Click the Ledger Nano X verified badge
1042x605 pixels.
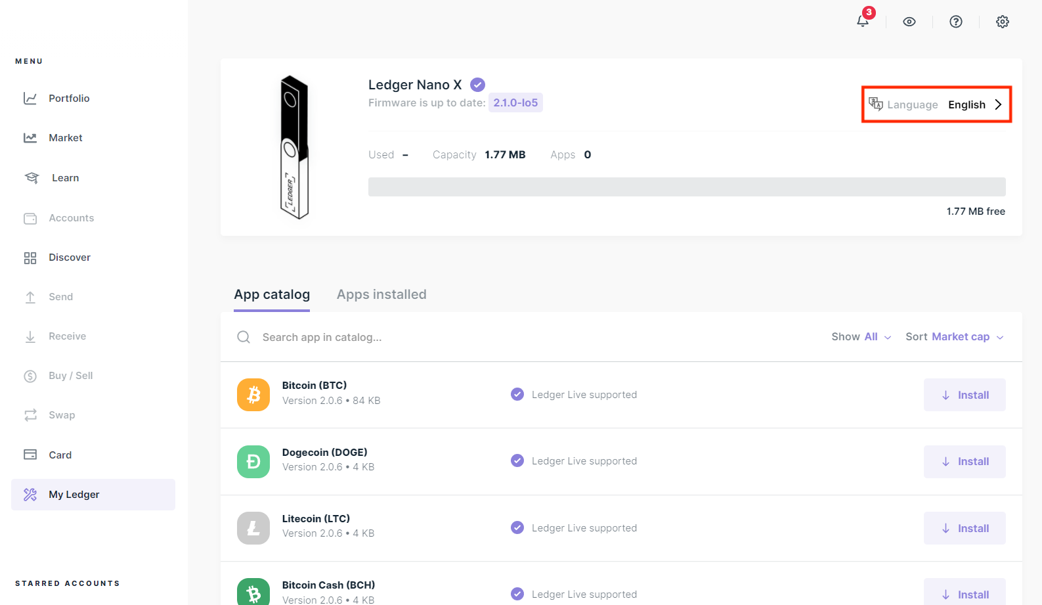click(478, 85)
